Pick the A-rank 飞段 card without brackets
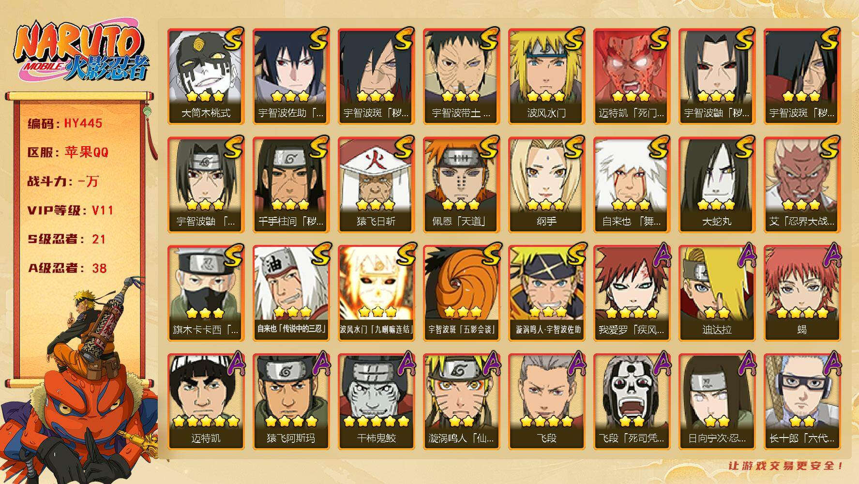 [x=546, y=402]
